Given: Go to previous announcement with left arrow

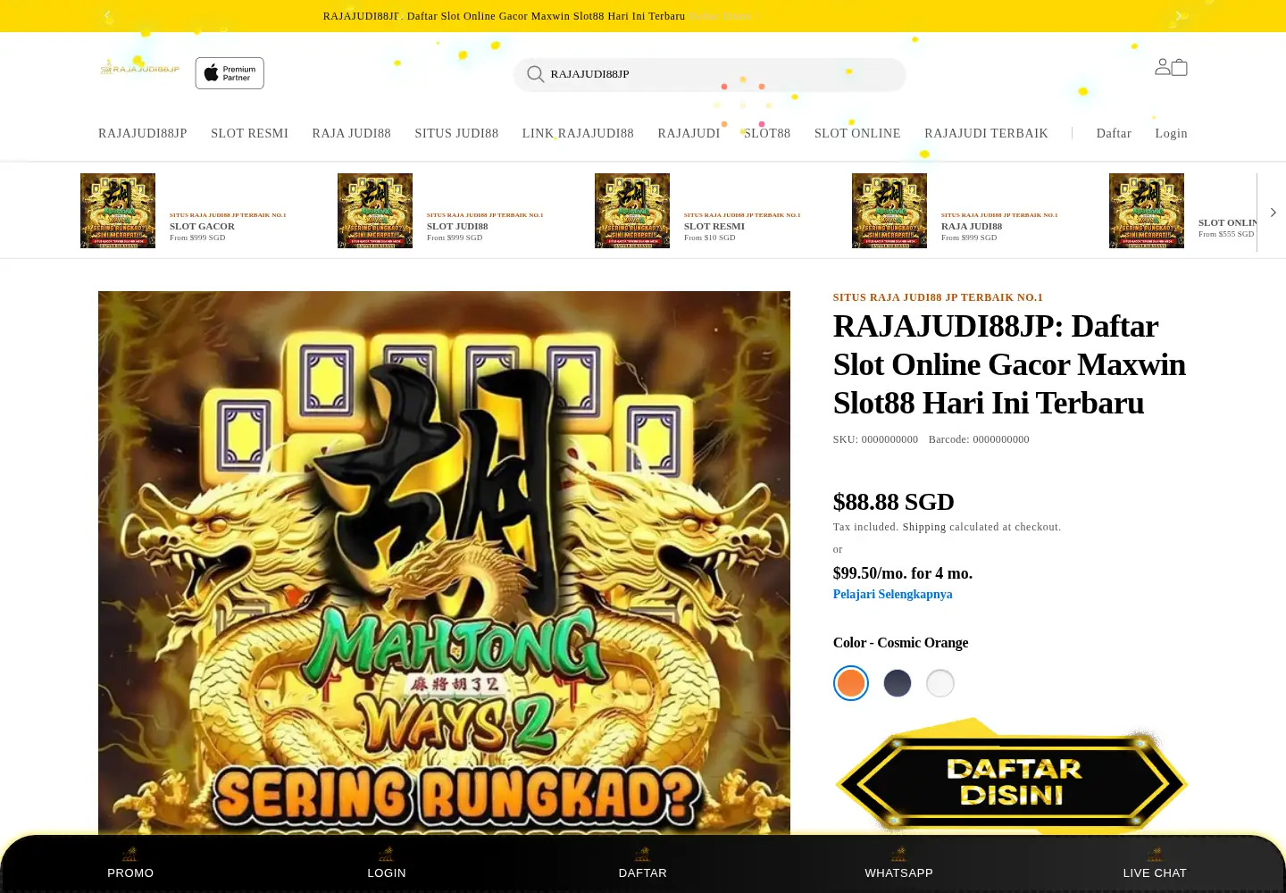Looking at the screenshot, I should tap(107, 16).
